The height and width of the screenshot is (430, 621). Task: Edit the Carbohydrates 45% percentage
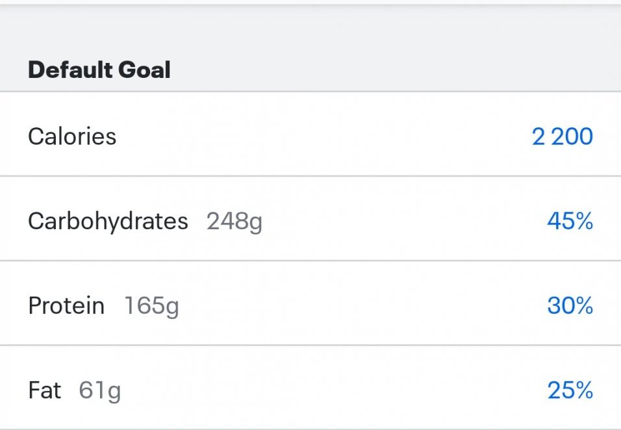(x=570, y=221)
